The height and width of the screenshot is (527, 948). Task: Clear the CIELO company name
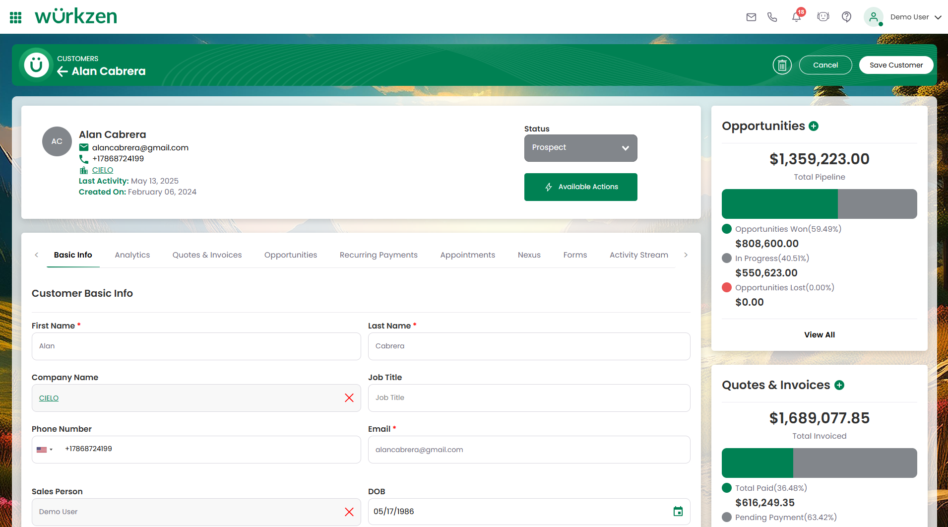coord(349,398)
